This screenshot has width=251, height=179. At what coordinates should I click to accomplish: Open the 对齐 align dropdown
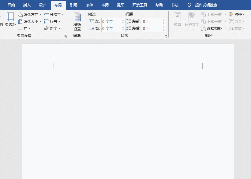coord(237,14)
